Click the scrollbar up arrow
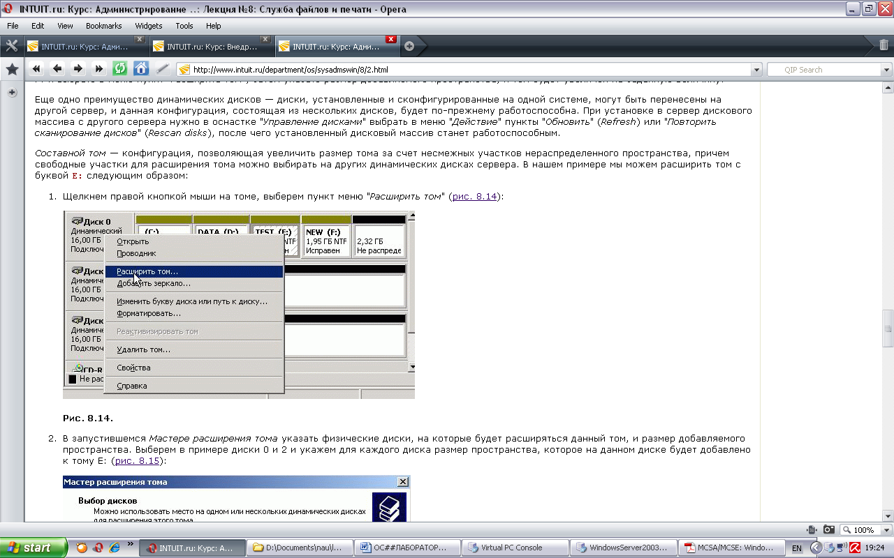894x558 pixels. pyautogui.click(x=888, y=88)
